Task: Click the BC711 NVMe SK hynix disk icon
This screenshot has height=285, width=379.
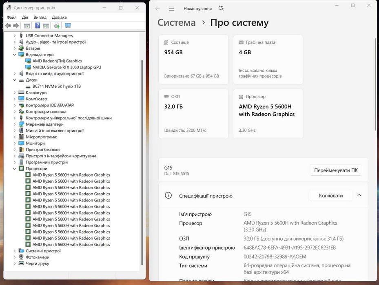Action: 28,86
